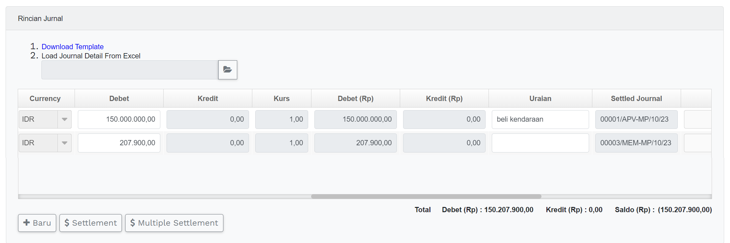The image size is (730, 243).
Task: Click Debet field with 207.900,00
Action: click(x=119, y=143)
